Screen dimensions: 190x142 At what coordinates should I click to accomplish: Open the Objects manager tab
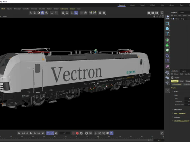(x=174, y=13)
